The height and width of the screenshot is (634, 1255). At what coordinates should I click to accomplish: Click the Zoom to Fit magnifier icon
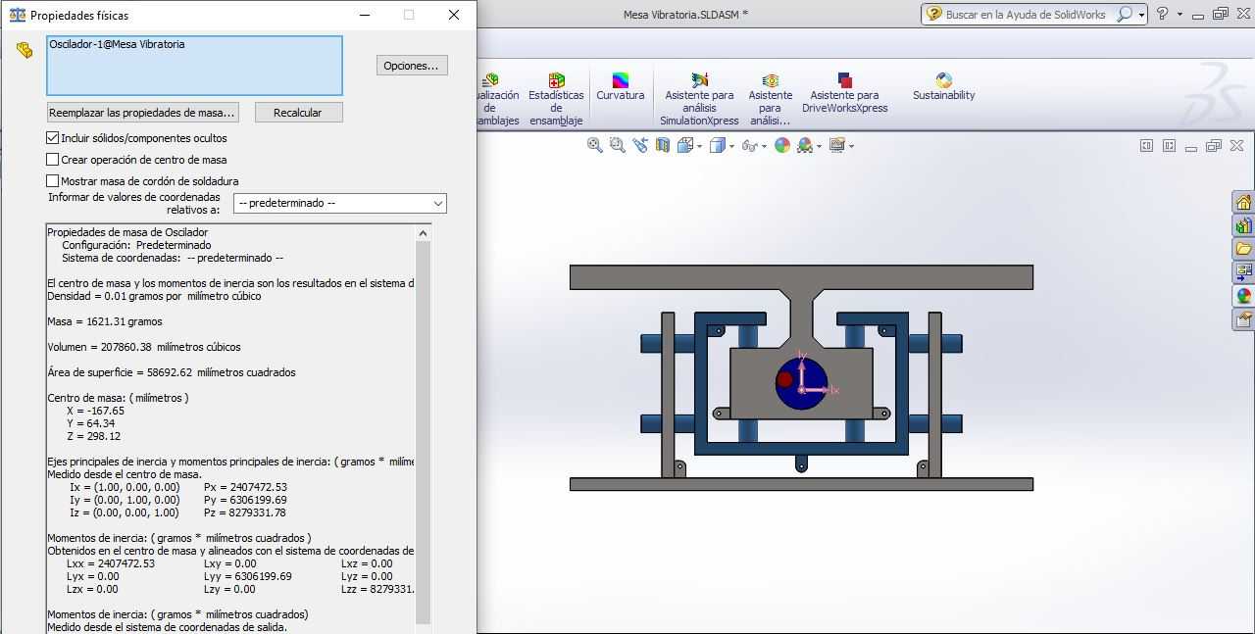tap(594, 145)
